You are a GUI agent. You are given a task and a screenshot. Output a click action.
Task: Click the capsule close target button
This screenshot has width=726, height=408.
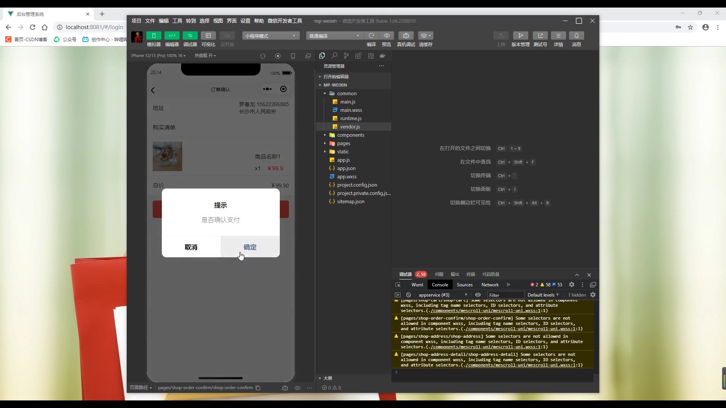click(x=283, y=89)
